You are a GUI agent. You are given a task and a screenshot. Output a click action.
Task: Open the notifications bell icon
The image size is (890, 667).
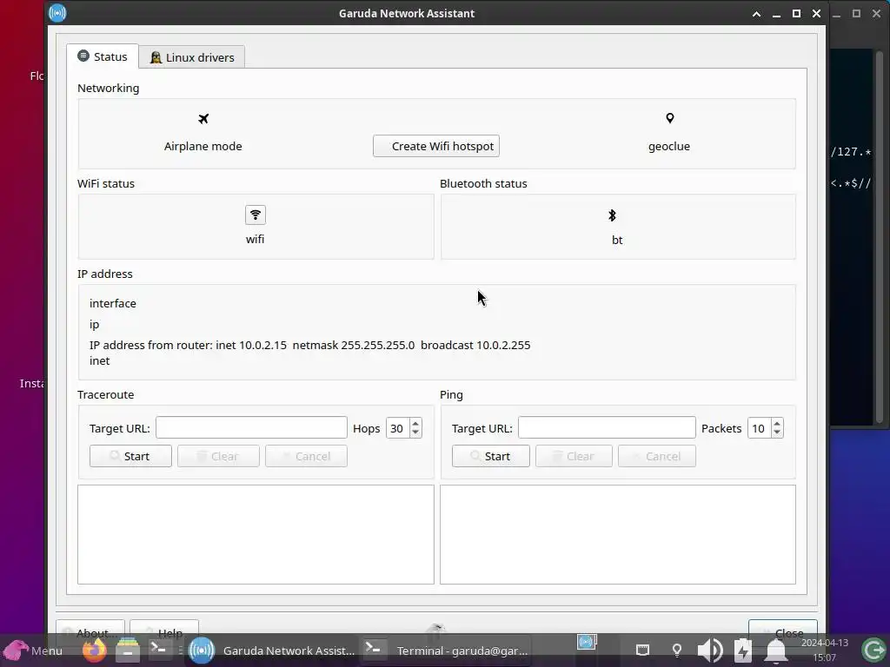pos(776,650)
